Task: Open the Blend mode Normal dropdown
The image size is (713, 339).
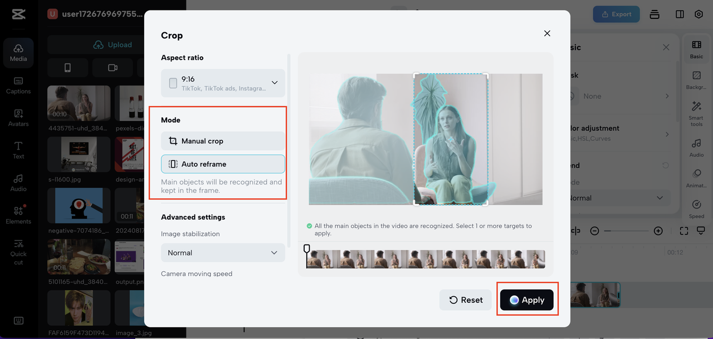Action: (x=619, y=198)
